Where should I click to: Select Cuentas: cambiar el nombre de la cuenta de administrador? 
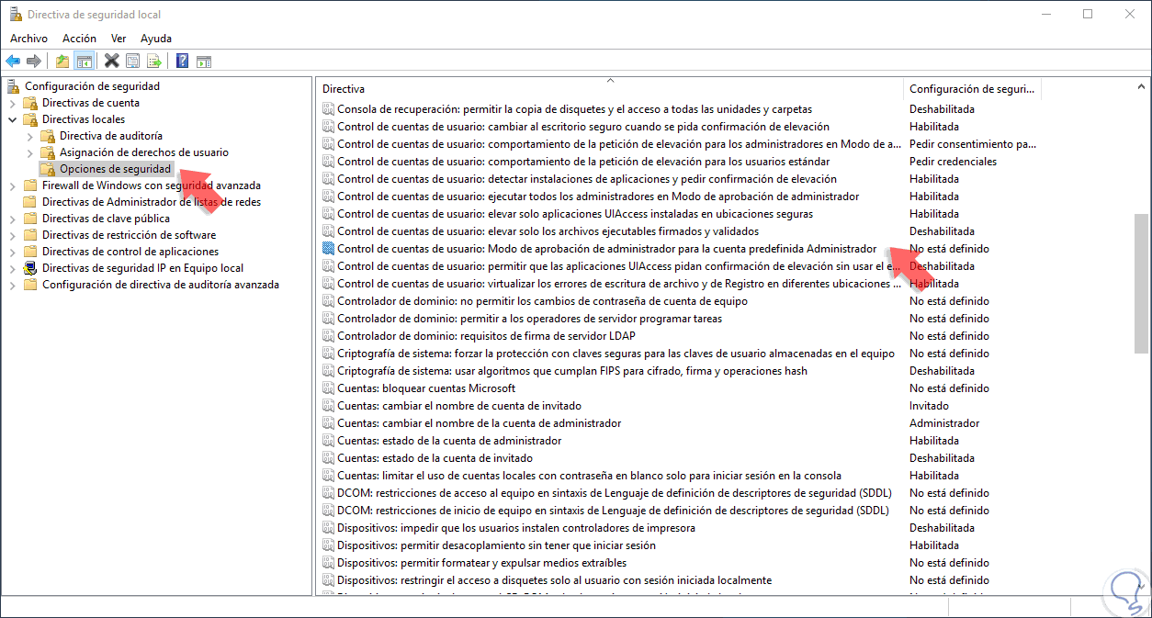pos(480,423)
